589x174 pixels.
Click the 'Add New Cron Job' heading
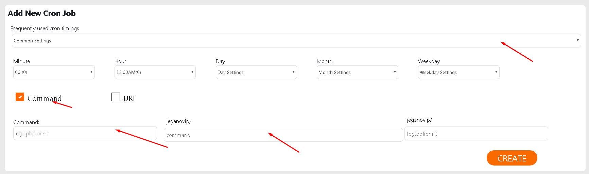click(42, 13)
